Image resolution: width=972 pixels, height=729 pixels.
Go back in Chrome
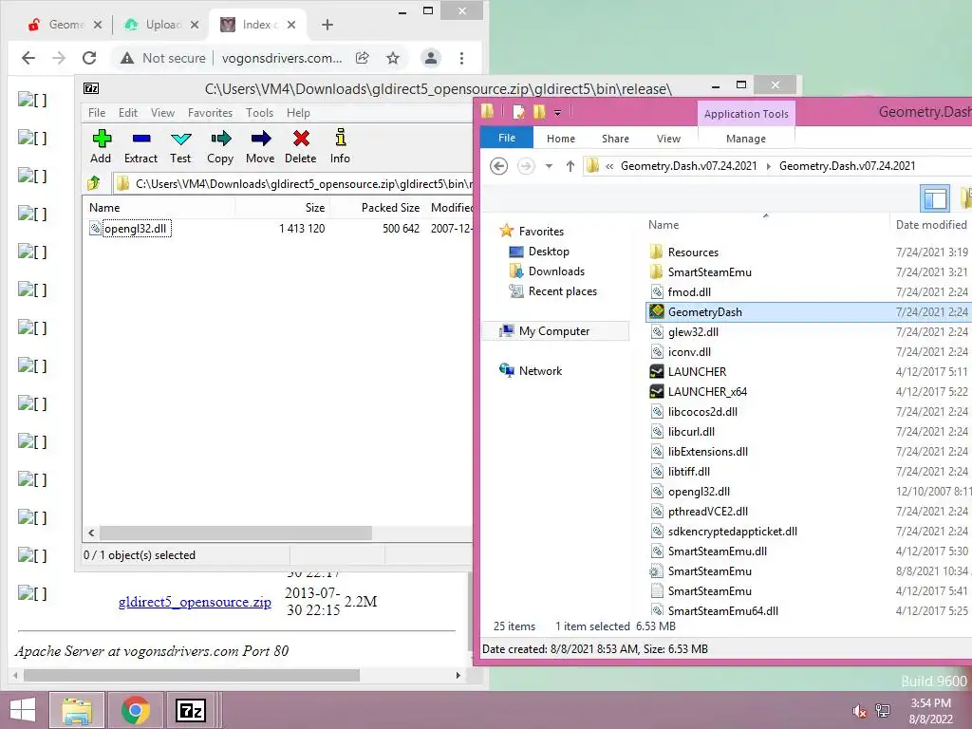coord(28,58)
